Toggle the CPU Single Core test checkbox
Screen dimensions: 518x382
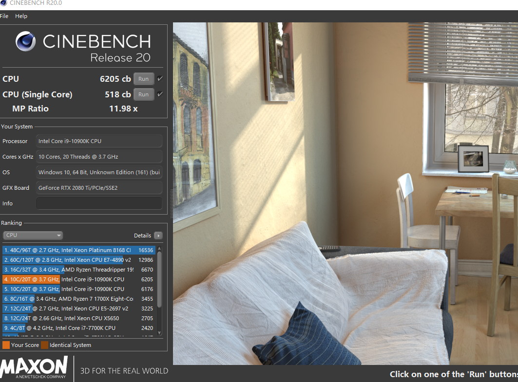160,94
